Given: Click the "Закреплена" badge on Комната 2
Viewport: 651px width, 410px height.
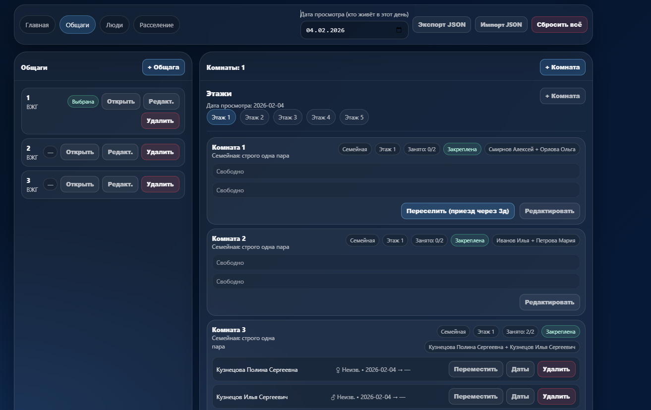Looking at the screenshot, I should pos(469,240).
